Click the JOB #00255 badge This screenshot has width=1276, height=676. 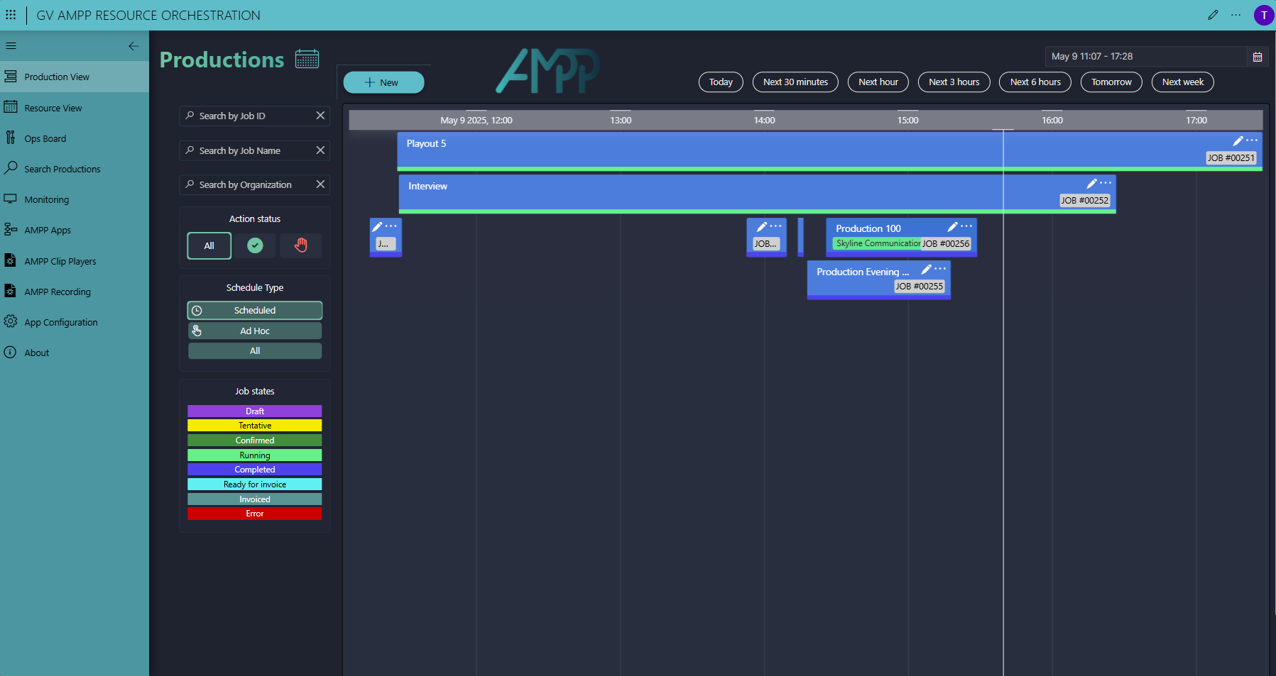[x=920, y=287]
